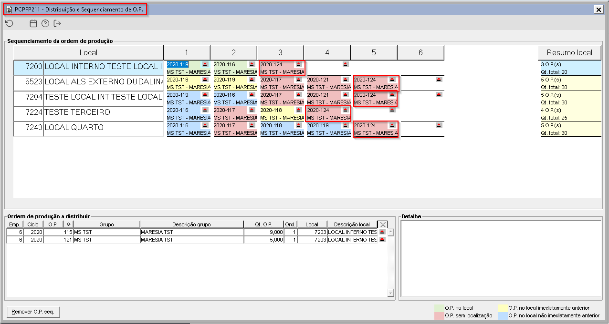Click the red eject icon of 2020-119 in row 7203
This screenshot has width=609, height=324.
[205, 64]
